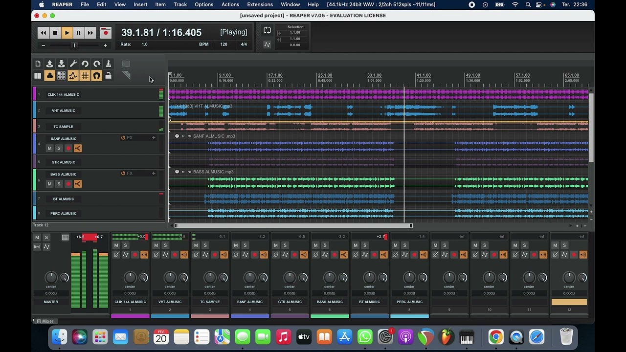626x352 pixels.
Task: Toggle envelope points move with items icon
Action: click(73, 76)
